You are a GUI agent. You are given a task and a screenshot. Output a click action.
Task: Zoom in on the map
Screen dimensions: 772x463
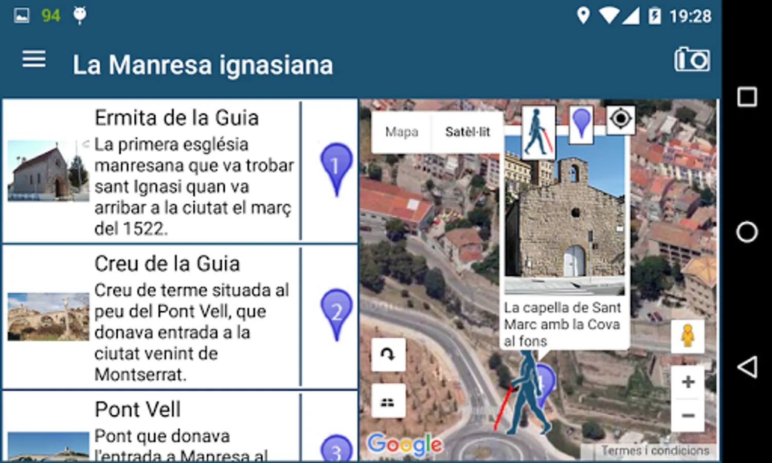coord(688,382)
